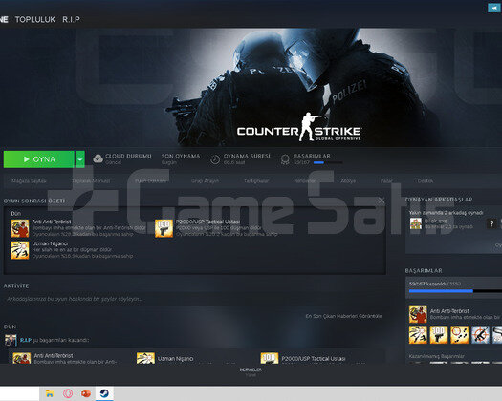Click the Cloud Durumu cloud icon
Screen dimensions: 502x401
[98, 158]
